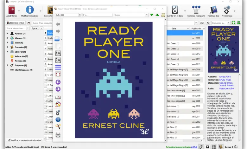Click the bookmarks book icon in viewer
The height and width of the screenshot is (149, 247).
(x=58, y=97)
